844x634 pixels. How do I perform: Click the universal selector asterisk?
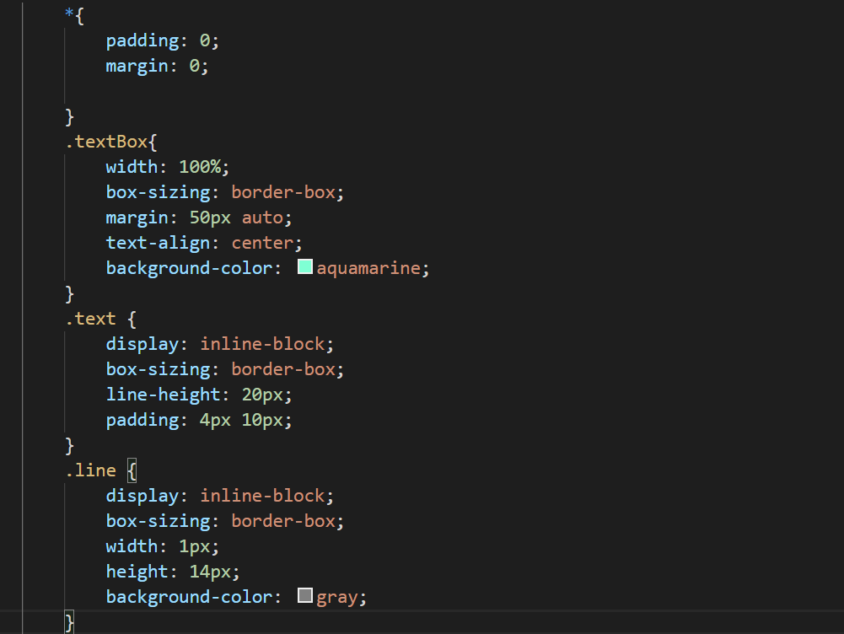click(69, 13)
